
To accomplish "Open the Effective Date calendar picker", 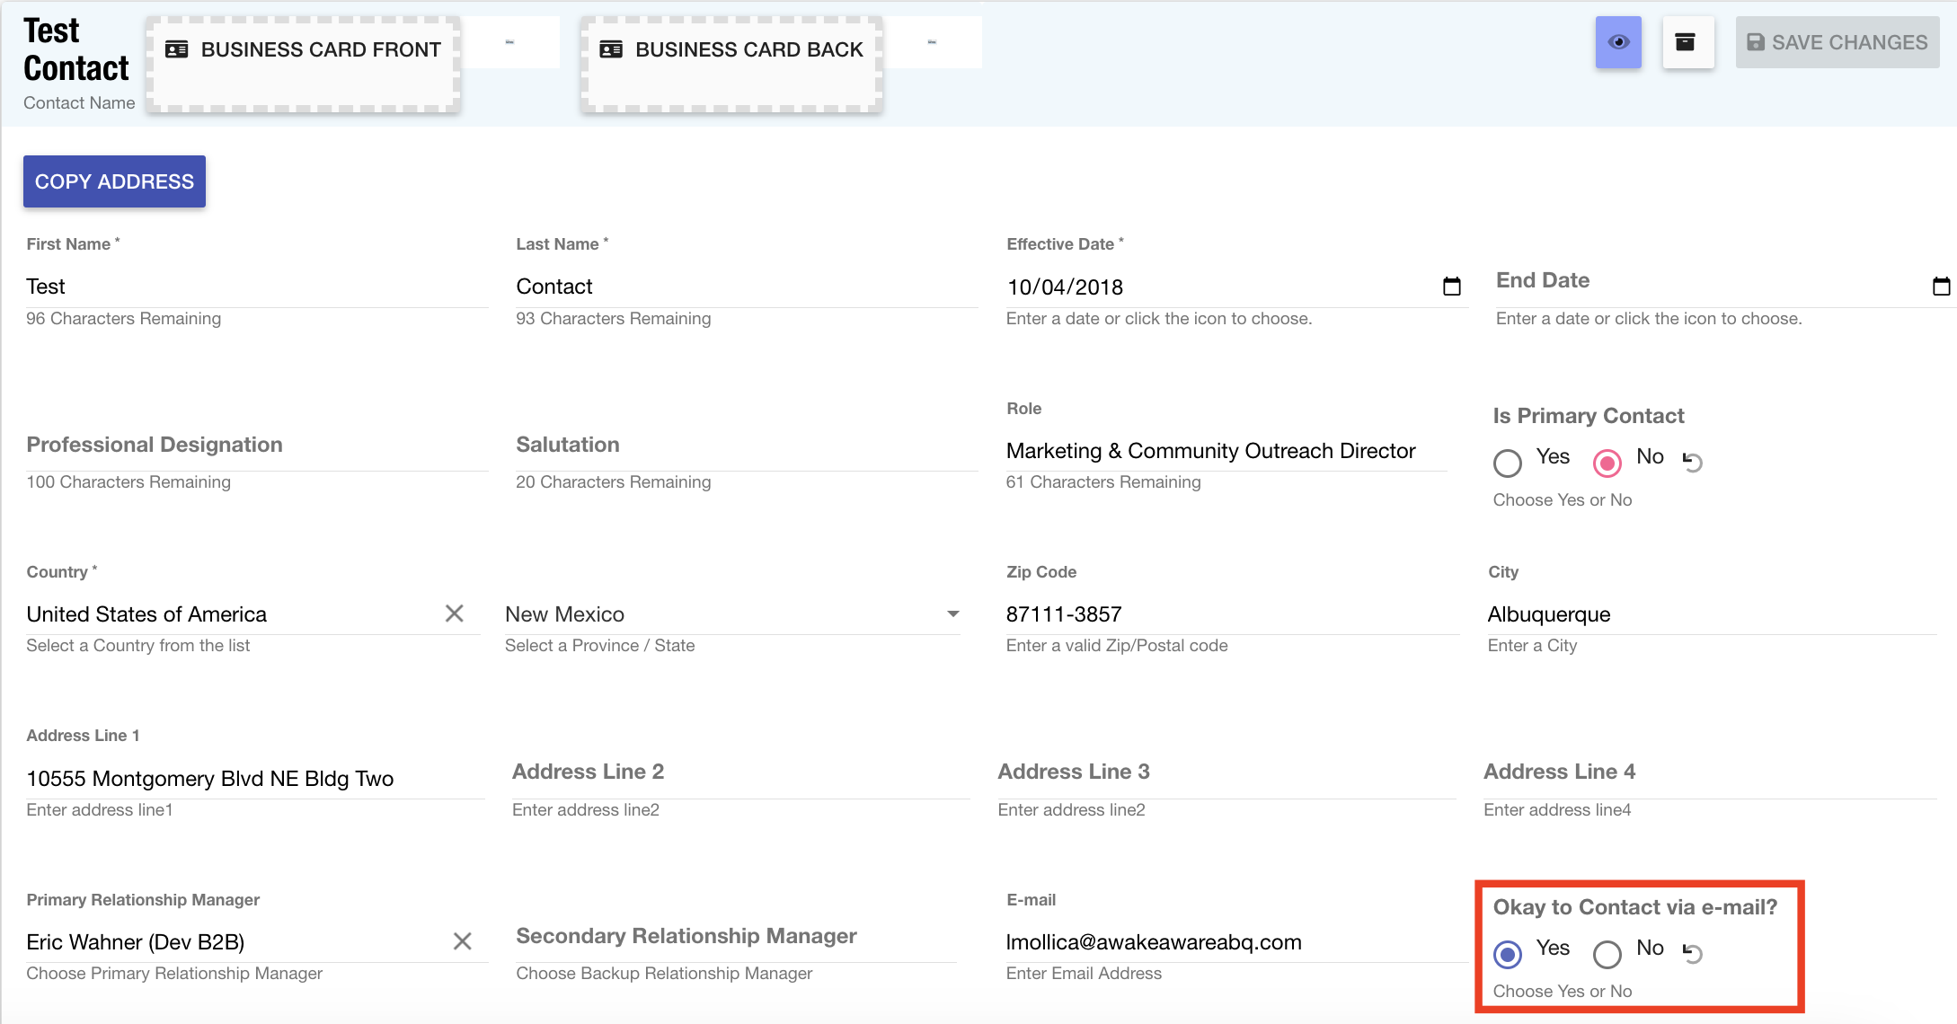I will click(x=1451, y=287).
